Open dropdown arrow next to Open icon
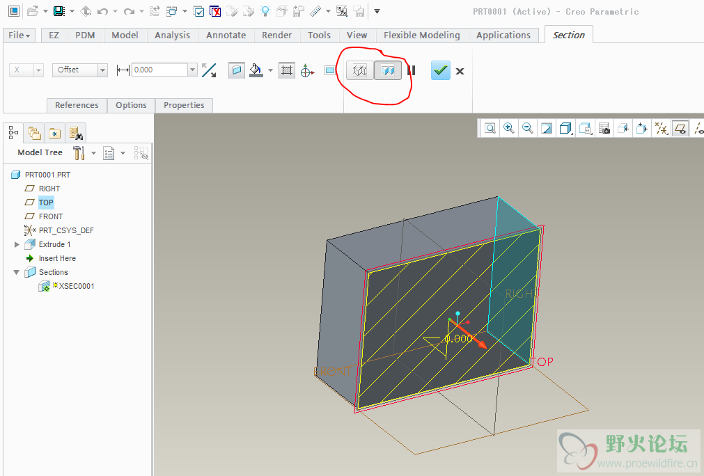This screenshot has height=476, width=704. click(x=45, y=11)
